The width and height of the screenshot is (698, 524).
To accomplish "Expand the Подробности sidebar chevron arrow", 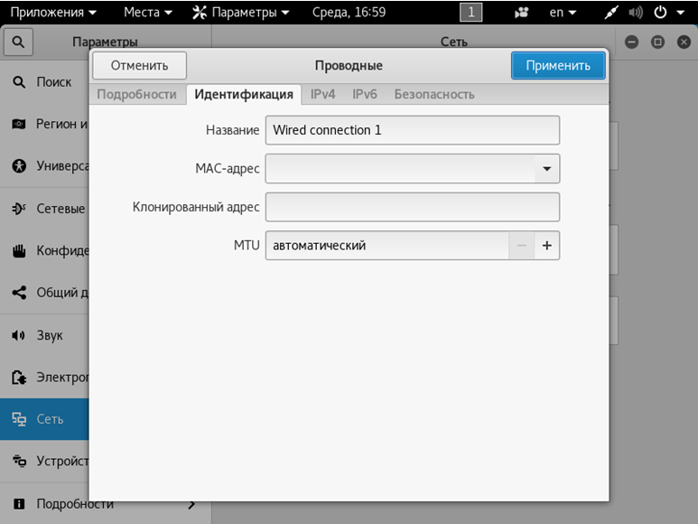I will coord(191,504).
